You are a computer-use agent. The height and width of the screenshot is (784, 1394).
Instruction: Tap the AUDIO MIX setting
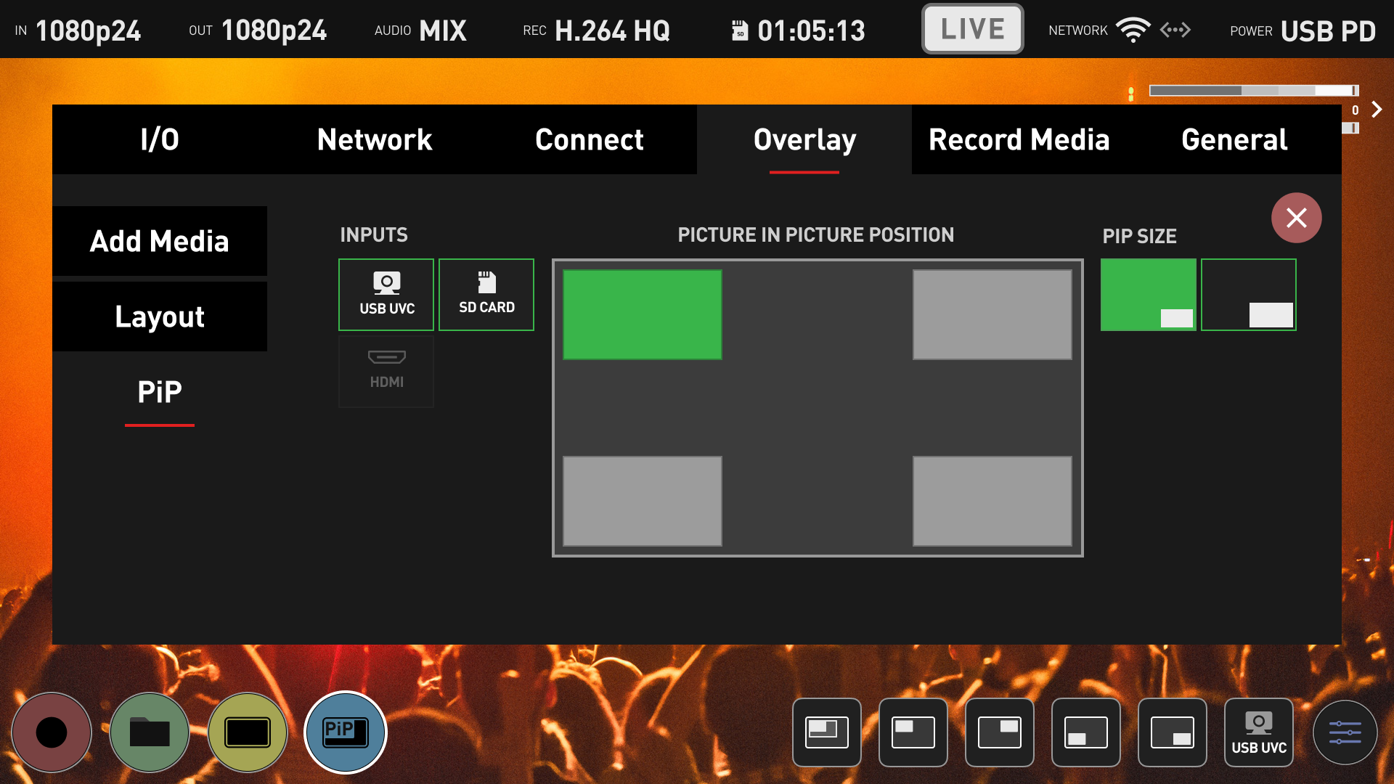[421, 30]
